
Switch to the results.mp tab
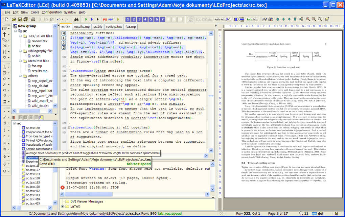[82, 27]
